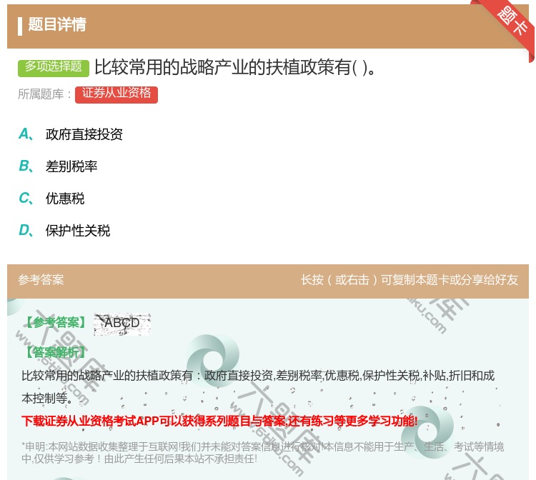Click the 题目详情 header title
The height and width of the screenshot is (480, 536).
(57, 25)
